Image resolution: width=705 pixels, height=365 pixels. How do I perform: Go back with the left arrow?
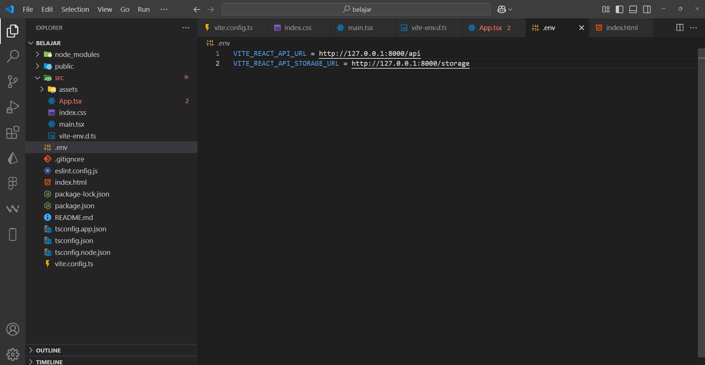click(197, 10)
